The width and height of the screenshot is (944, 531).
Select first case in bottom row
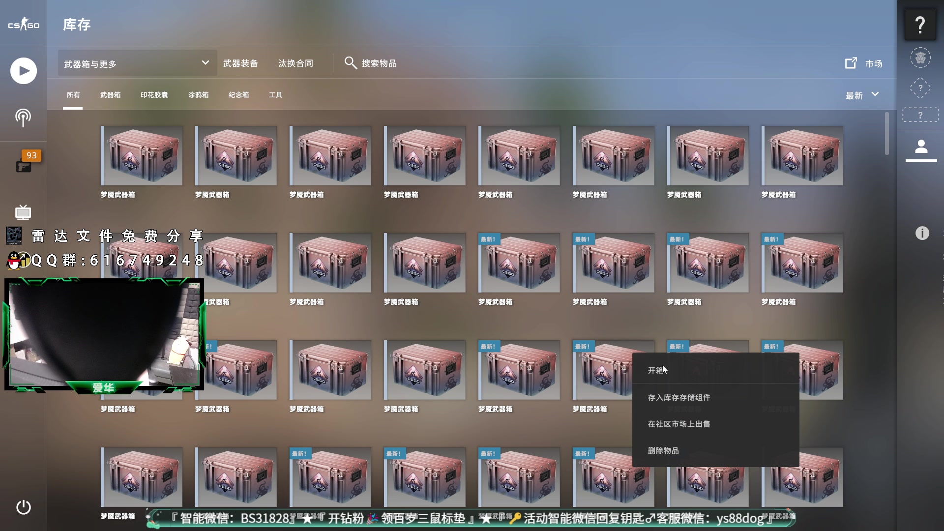142,477
